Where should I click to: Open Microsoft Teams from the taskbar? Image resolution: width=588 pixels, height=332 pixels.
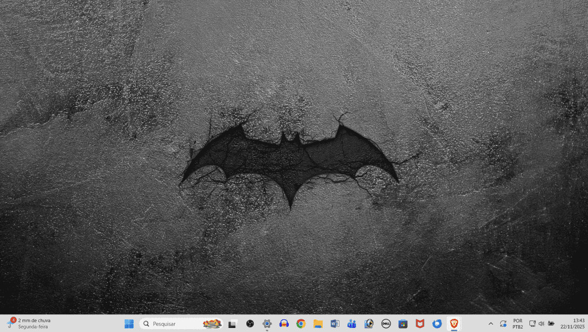[352, 323]
